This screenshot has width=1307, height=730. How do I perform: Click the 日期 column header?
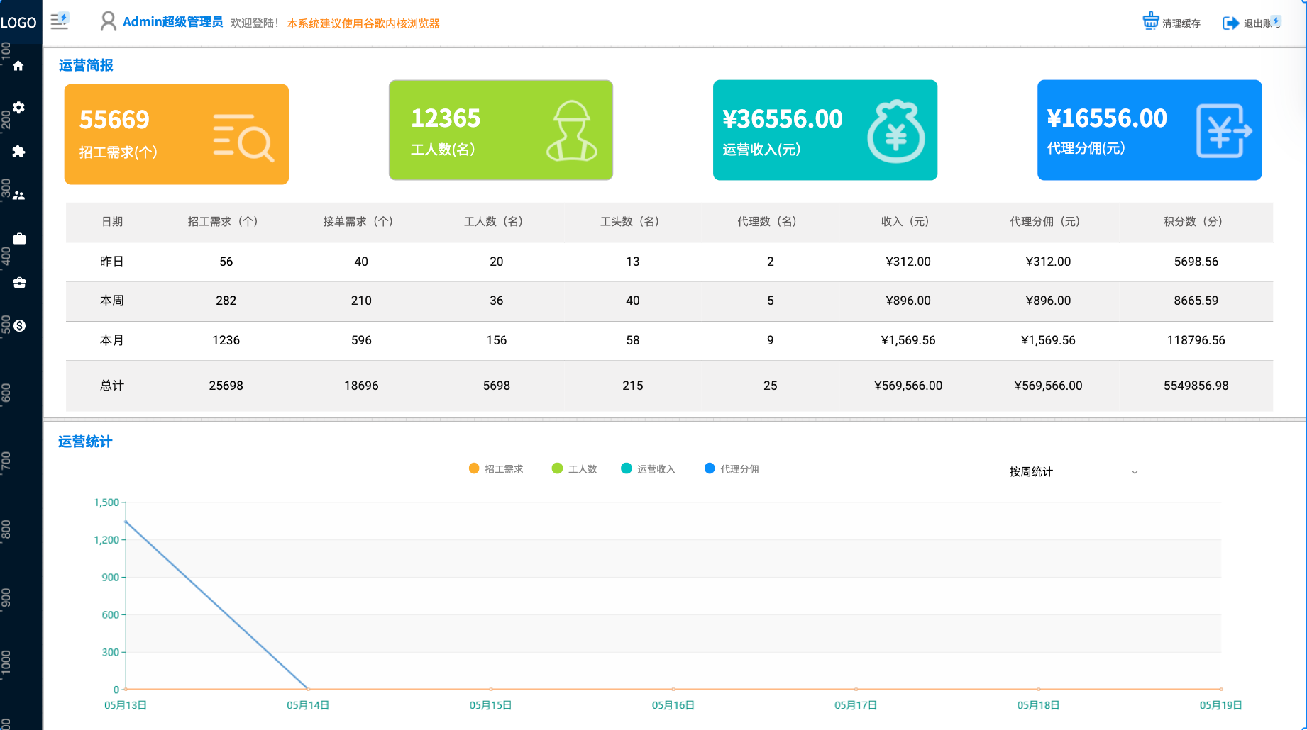pyautogui.click(x=112, y=222)
